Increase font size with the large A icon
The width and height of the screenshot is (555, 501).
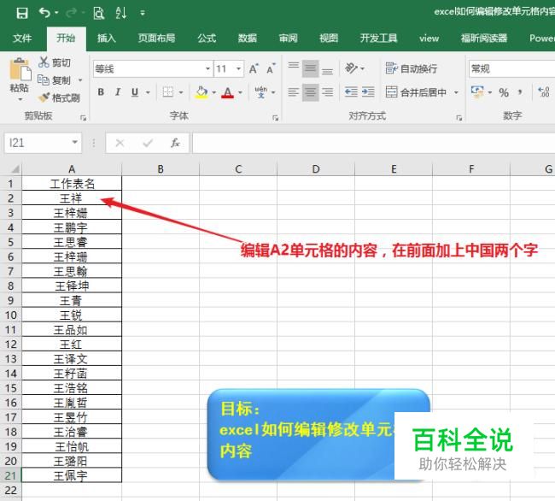(x=254, y=68)
